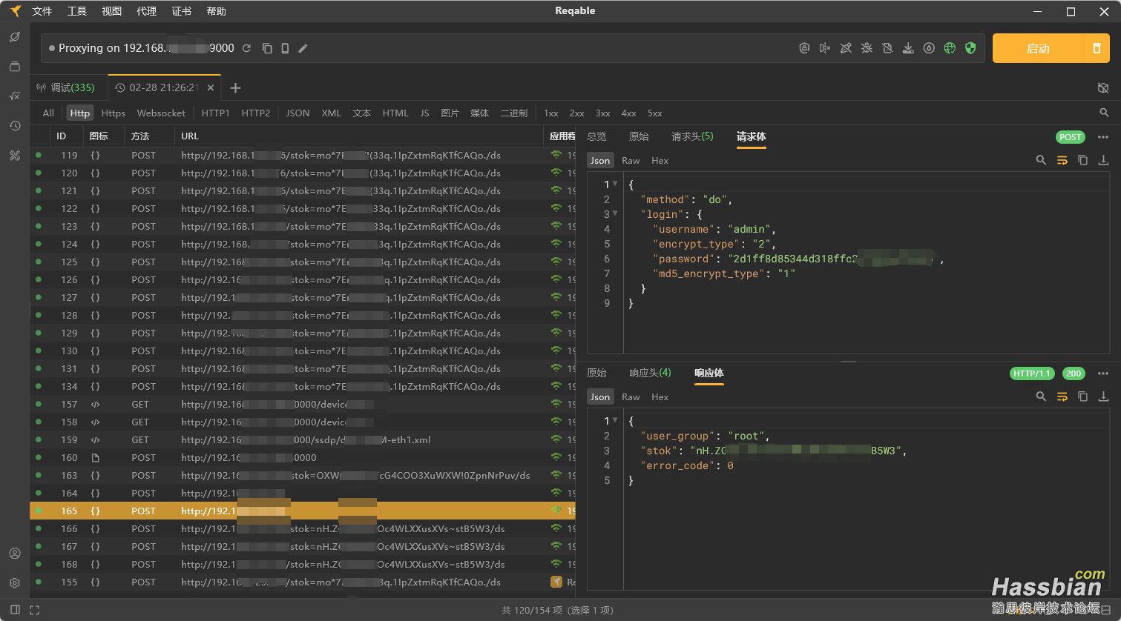Select the Raw view in response body
The height and width of the screenshot is (621, 1121).
[x=631, y=396]
